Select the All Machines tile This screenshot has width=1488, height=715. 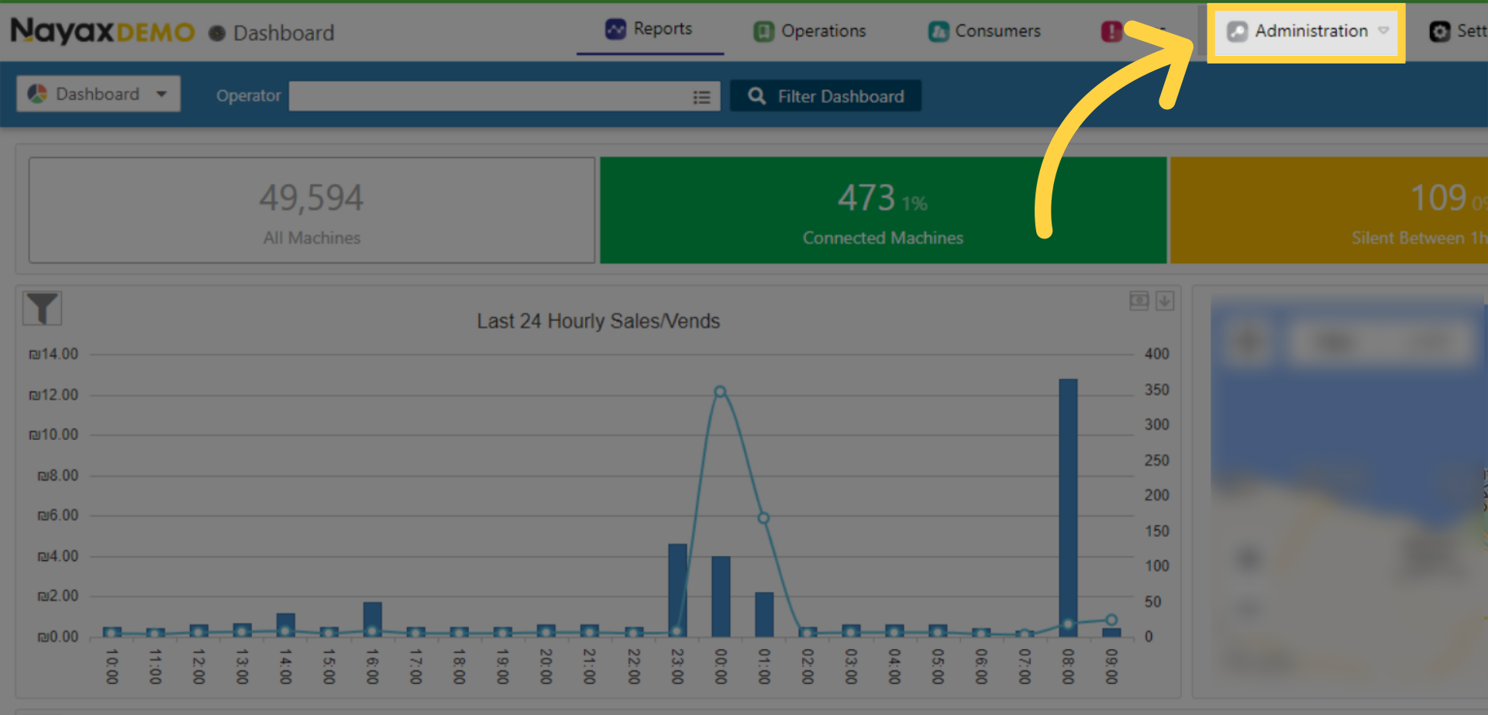click(x=312, y=210)
